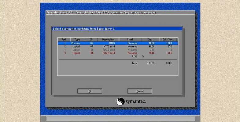Click the Symantec logo icon
This screenshot has width=240, height=122.
point(120,102)
